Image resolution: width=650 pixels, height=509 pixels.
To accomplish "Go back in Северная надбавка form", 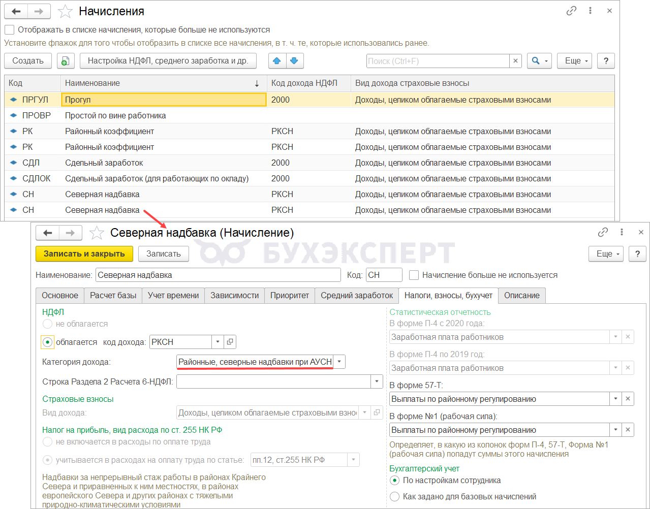I will tap(48, 233).
